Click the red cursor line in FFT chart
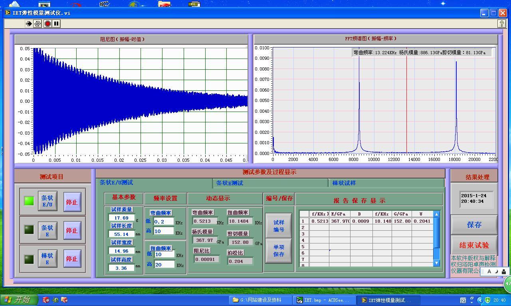Image resolution: width=511 pixels, height=306 pixels. (x=407, y=100)
